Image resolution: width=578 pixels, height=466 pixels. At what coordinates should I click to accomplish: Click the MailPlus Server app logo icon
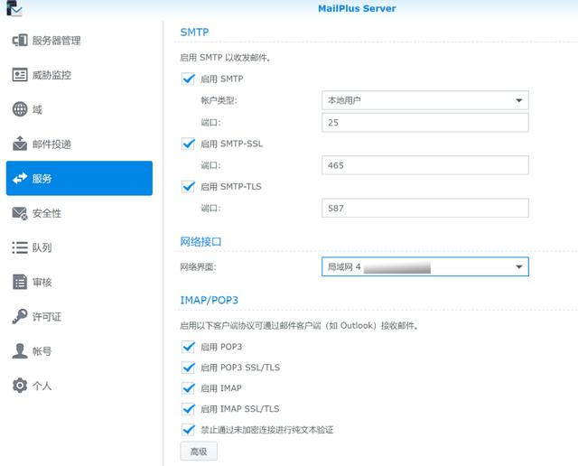[14, 8]
